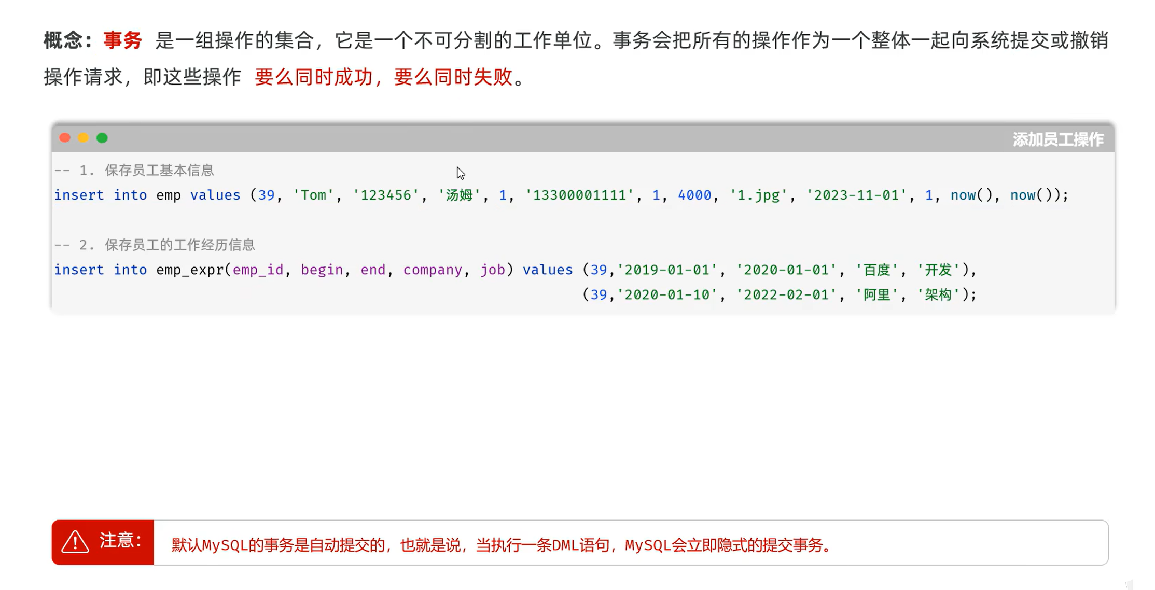Click the last now() call in first insert
This screenshot has height=590, width=1155.
(x=1031, y=195)
